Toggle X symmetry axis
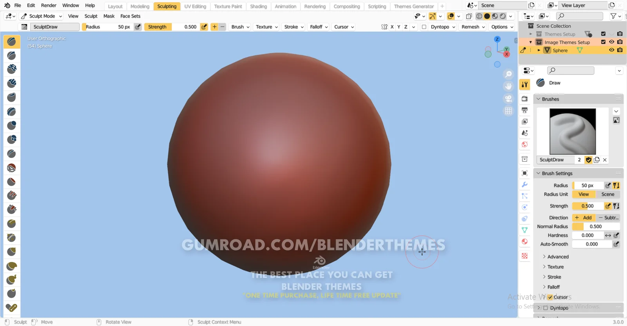627x326 pixels. tap(392, 27)
